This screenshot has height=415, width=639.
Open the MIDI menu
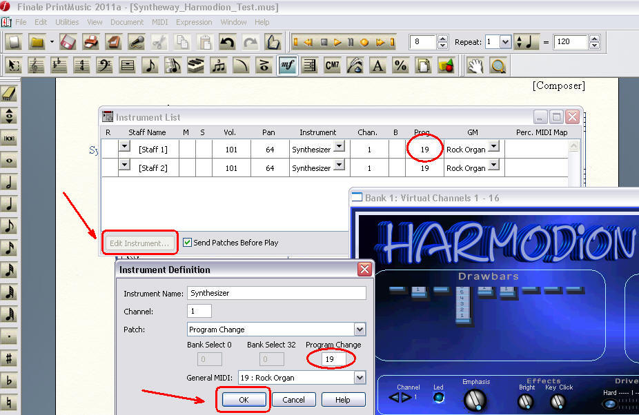point(160,22)
